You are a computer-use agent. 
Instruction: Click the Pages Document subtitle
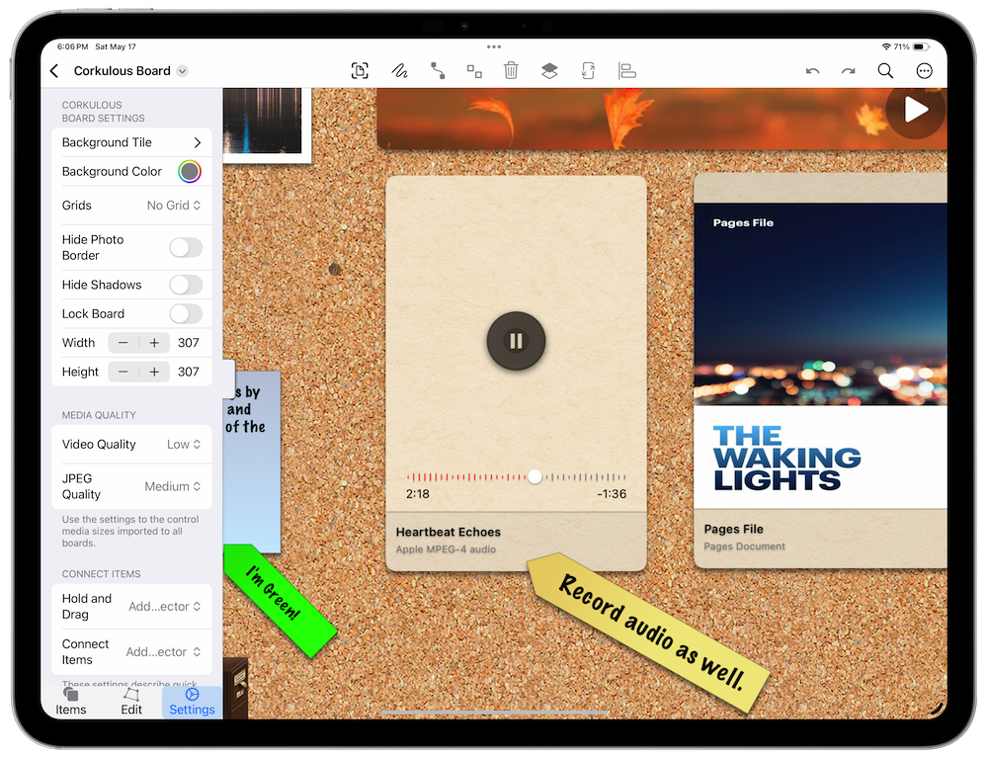(x=744, y=547)
